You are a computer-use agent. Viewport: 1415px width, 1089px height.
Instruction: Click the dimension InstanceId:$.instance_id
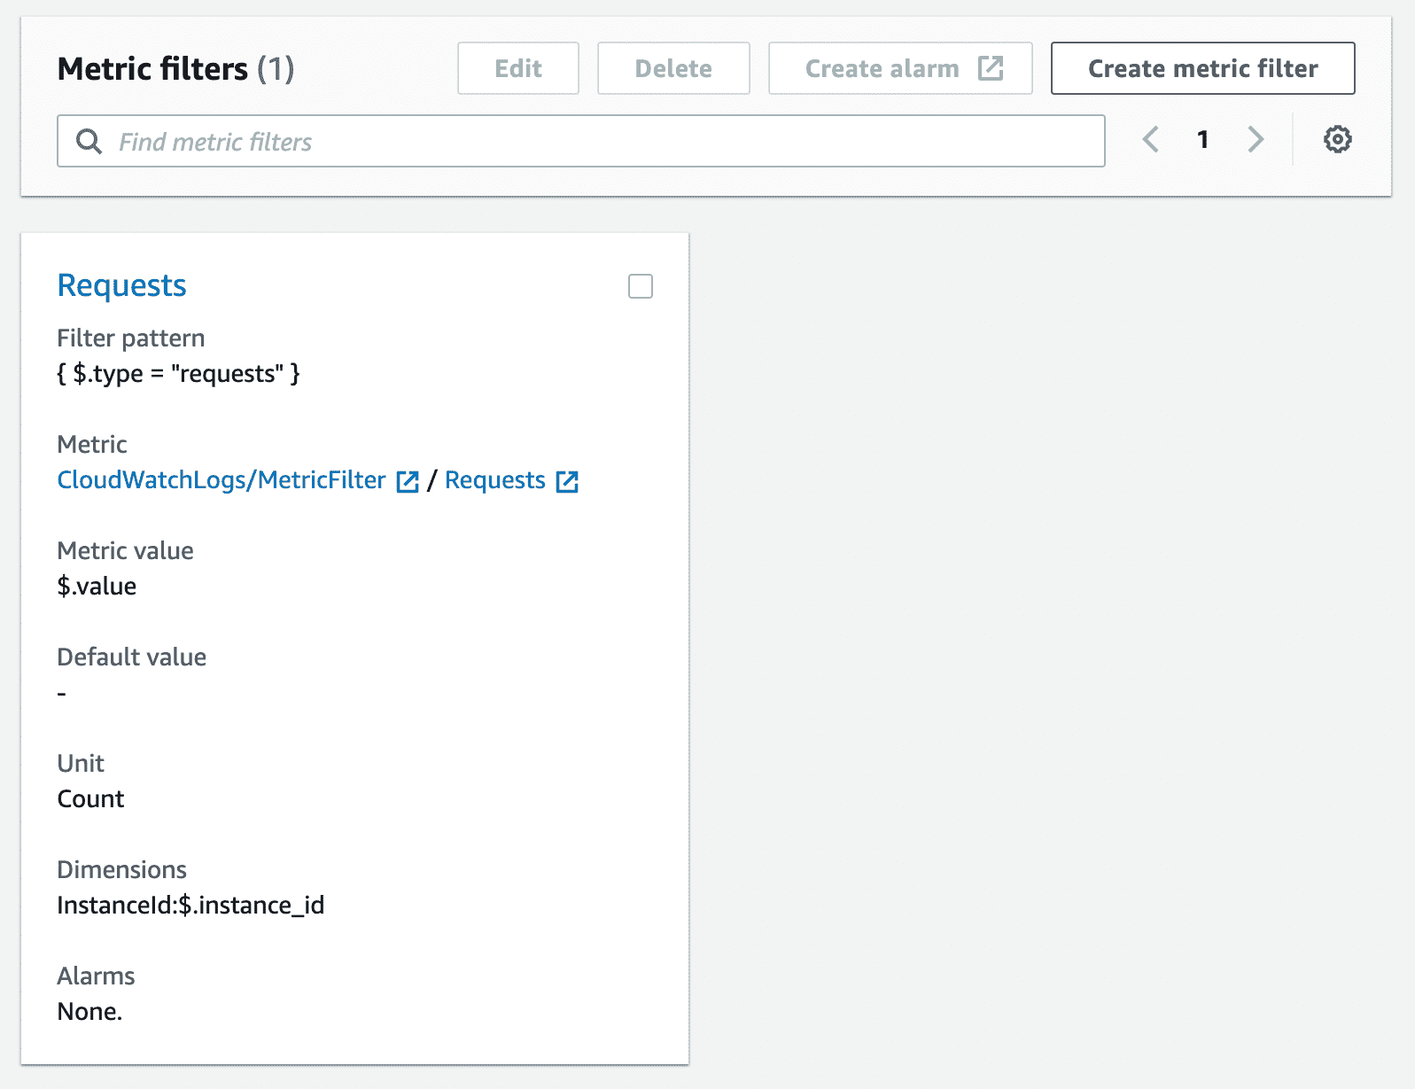click(190, 906)
